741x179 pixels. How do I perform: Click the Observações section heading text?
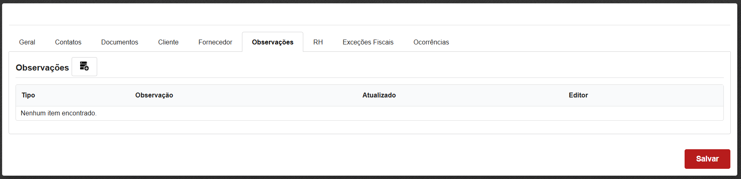(42, 68)
